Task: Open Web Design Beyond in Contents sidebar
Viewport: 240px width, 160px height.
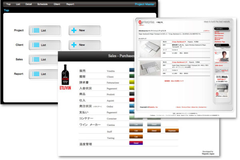Action: point(219,38)
